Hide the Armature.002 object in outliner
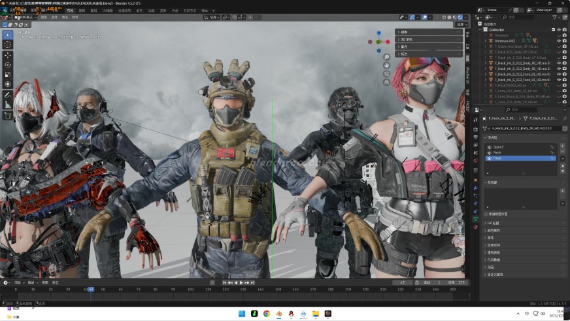This screenshot has width=570, height=321. [x=559, y=41]
